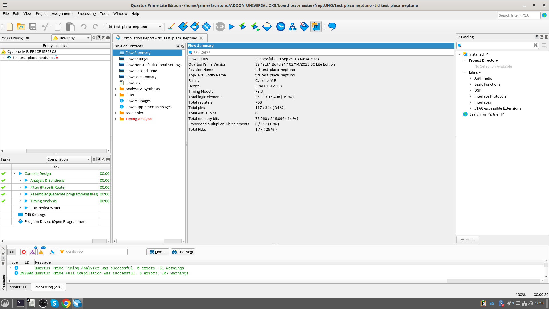Click the Start Compilation icon
This screenshot has width=549, height=309.
point(232,26)
